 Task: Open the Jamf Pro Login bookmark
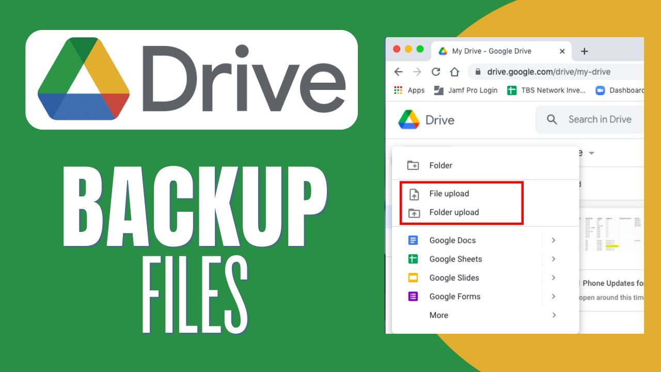click(x=465, y=90)
